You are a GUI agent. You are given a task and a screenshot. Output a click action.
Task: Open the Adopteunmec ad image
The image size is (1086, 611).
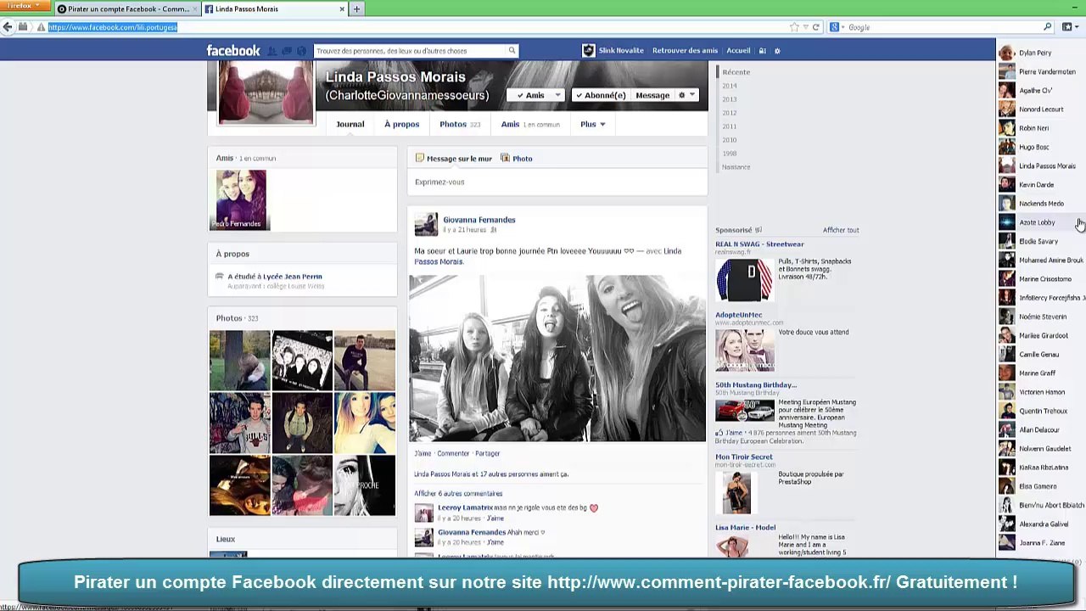pos(744,350)
